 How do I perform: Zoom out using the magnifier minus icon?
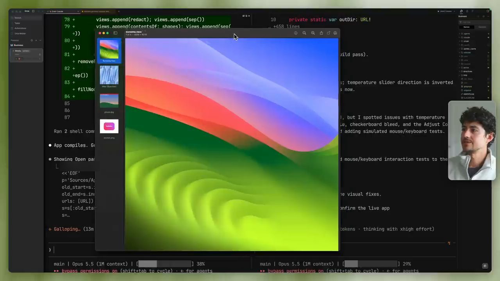pos(304,33)
